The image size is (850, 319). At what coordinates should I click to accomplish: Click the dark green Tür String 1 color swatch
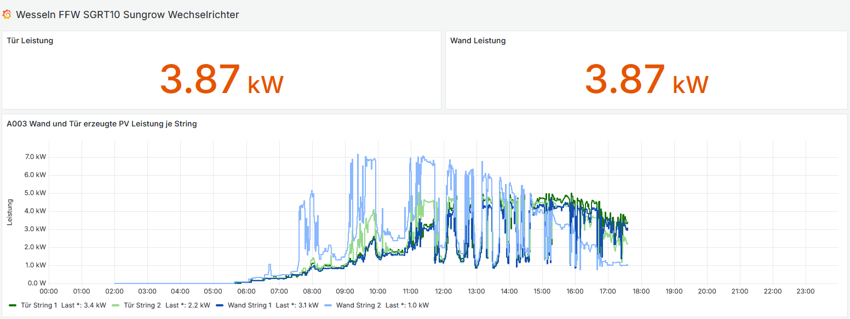(x=13, y=305)
